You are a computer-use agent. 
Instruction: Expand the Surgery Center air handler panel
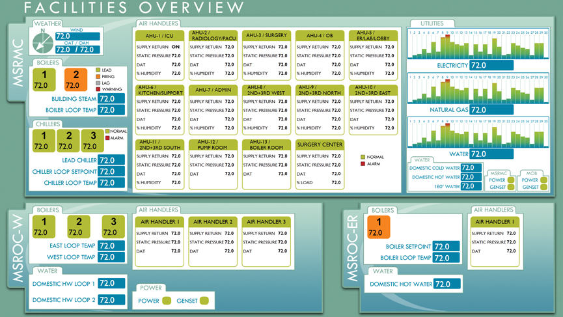point(319,145)
